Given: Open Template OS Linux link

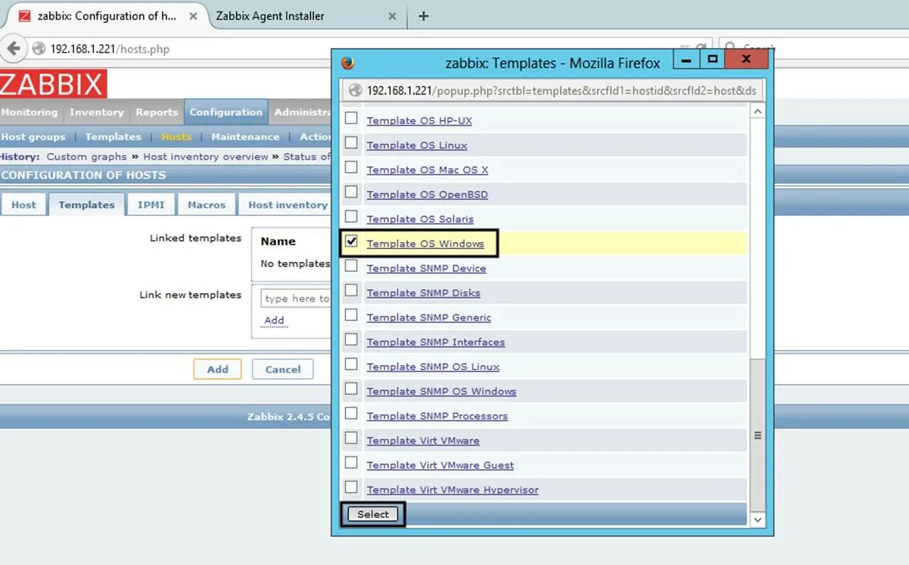Looking at the screenshot, I should pos(416,146).
